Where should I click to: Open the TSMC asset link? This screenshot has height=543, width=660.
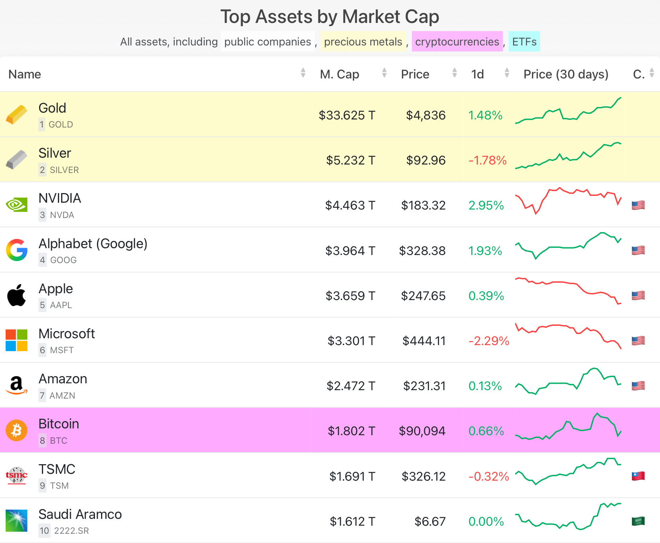coord(57,469)
